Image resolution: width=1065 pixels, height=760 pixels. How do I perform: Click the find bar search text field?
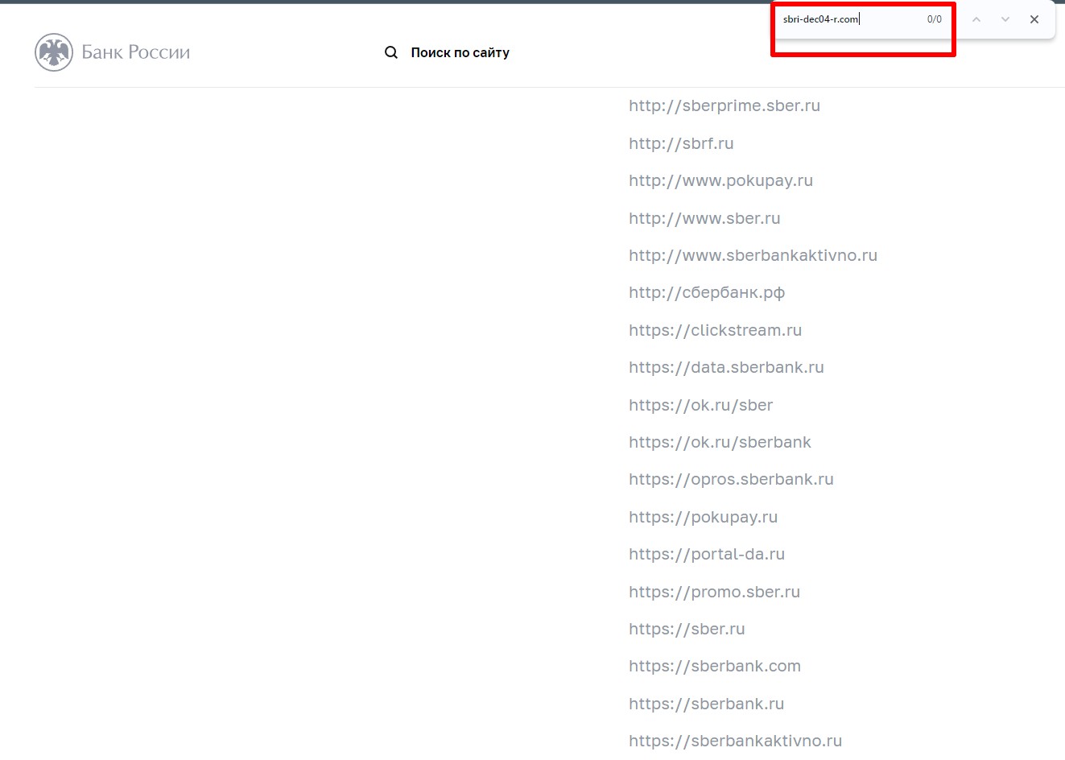pyautogui.click(x=849, y=19)
